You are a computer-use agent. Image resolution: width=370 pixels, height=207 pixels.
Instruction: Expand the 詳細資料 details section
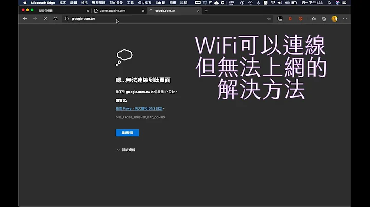click(x=126, y=150)
